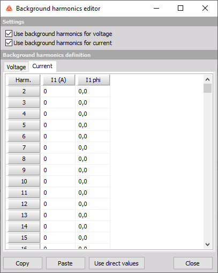Click I1 (A) cell for harmonic 3

58,102
